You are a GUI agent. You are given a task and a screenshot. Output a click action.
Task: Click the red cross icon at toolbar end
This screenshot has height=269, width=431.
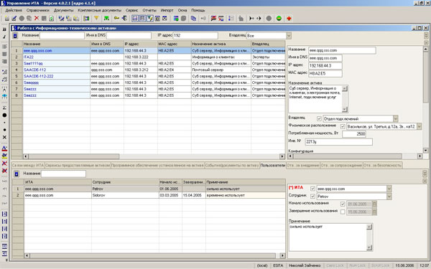click(x=289, y=19)
